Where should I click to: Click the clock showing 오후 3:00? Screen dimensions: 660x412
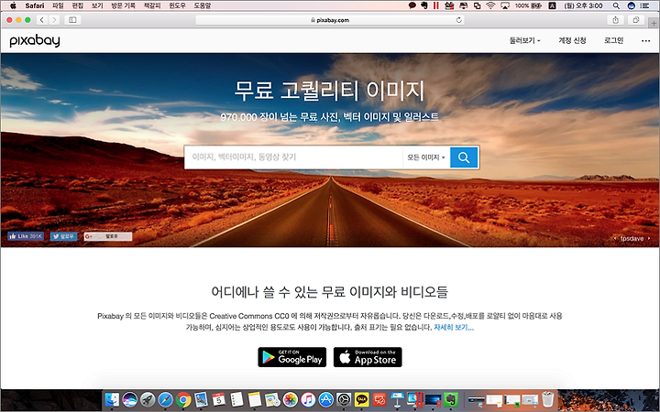pos(583,5)
